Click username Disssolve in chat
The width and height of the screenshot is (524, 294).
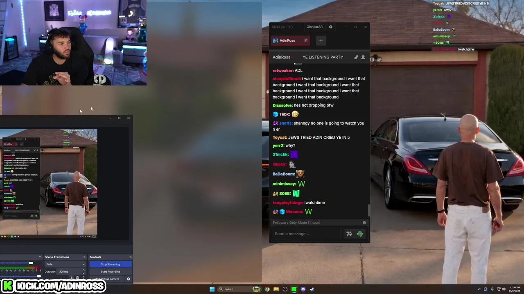point(282,105)
